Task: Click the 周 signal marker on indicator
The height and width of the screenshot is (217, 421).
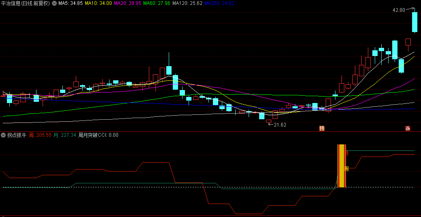Action: tap(347, 169)
